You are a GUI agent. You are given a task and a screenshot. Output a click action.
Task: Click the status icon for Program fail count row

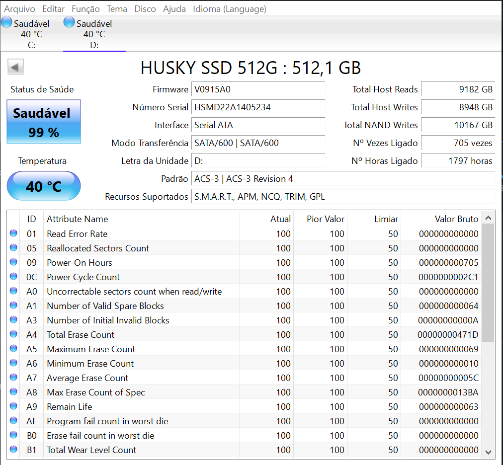click(x=13, y=420)
